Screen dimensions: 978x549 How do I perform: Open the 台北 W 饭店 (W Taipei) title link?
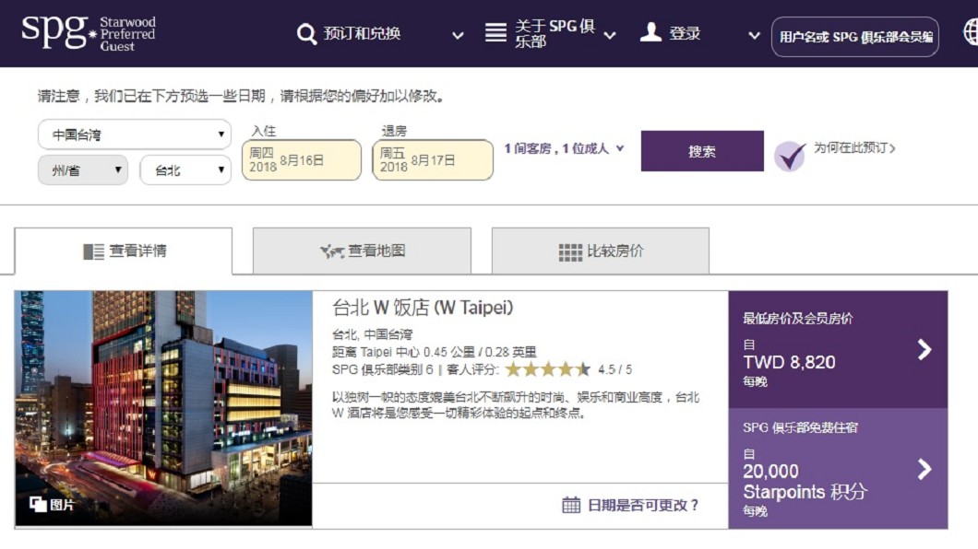coord(423,308)
